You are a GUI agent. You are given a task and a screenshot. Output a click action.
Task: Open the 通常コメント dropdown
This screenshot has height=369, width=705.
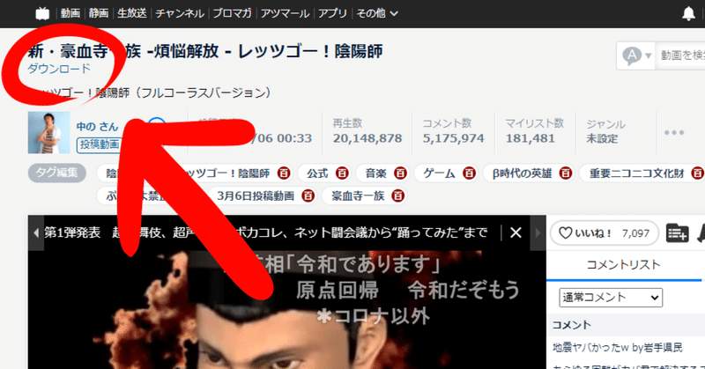point(611,298)
